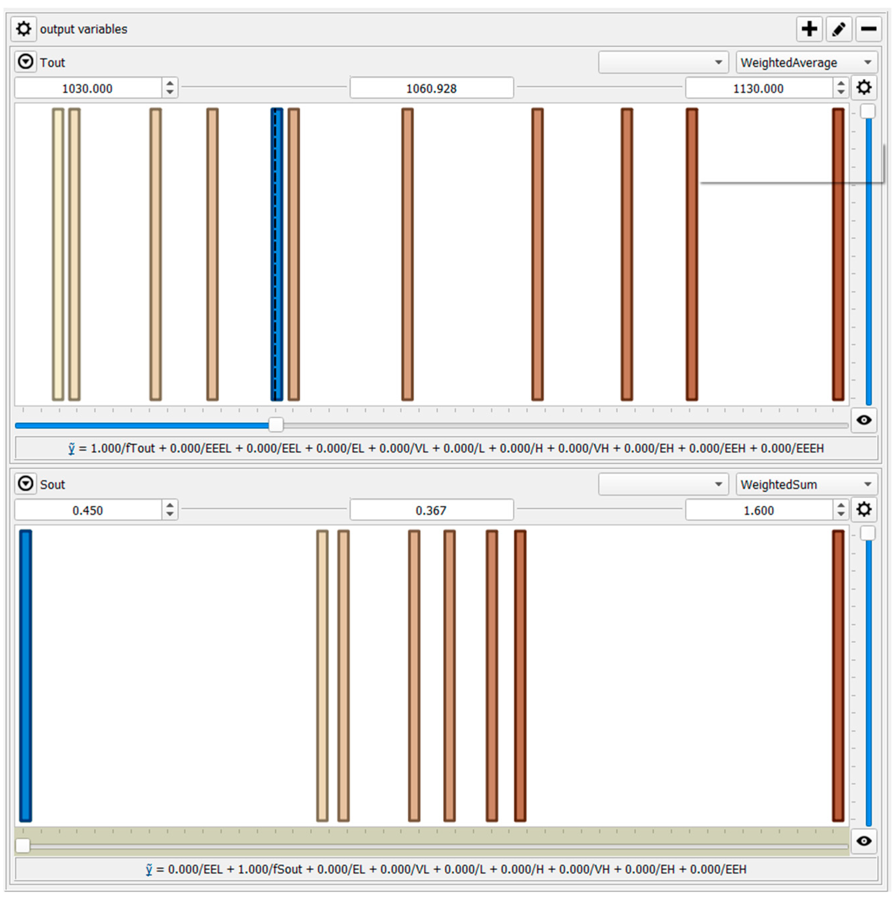Click Tout horizontal slider handle
Image resolution: width=896 pixels, height=901 pixels.
(276, 425)
